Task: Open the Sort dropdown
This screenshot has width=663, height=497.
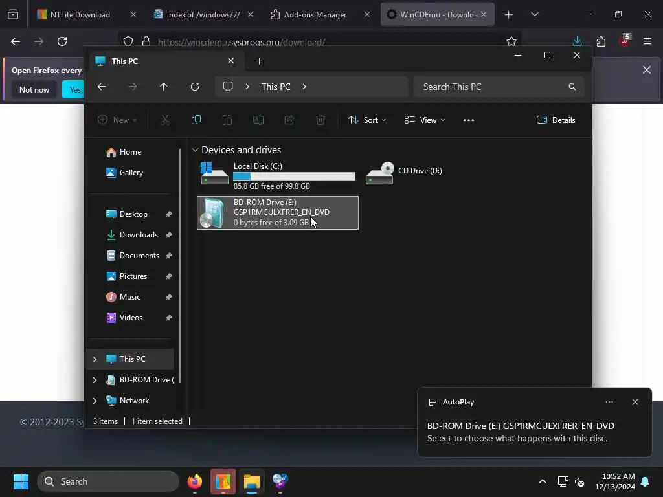Action: (x=367, y=120)
